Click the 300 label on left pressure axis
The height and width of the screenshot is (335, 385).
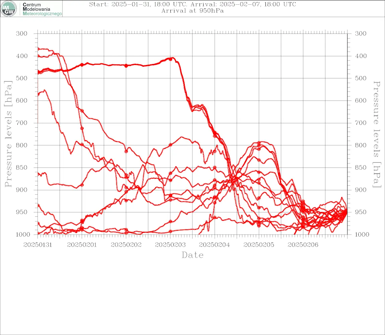pyautogui.click(x=22, y=33)
